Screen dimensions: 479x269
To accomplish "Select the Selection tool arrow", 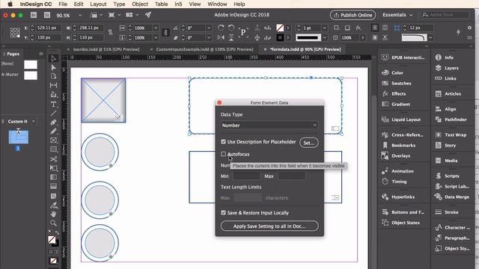I will 53,58.
